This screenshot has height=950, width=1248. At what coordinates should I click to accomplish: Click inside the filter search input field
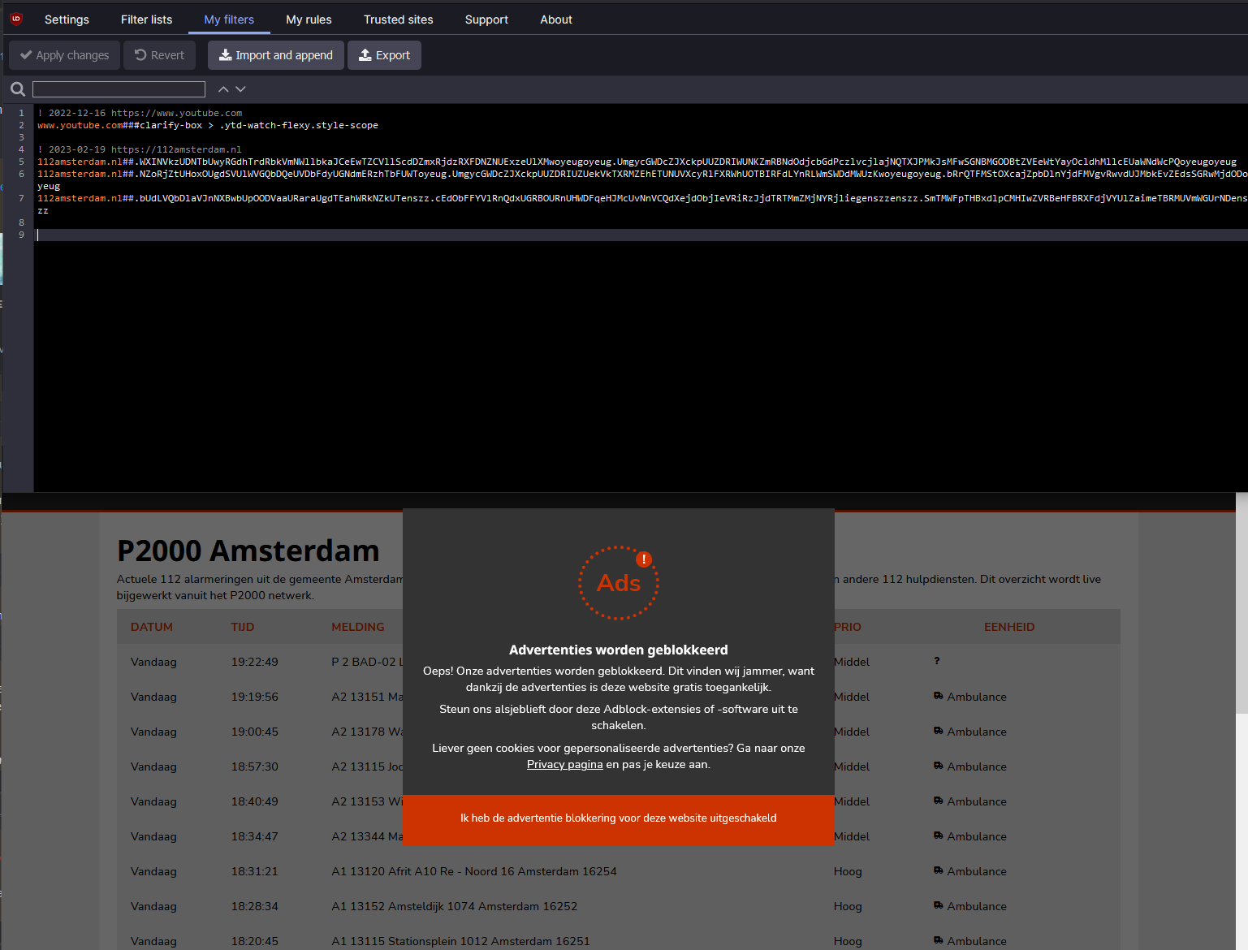(x=118, y=89)
